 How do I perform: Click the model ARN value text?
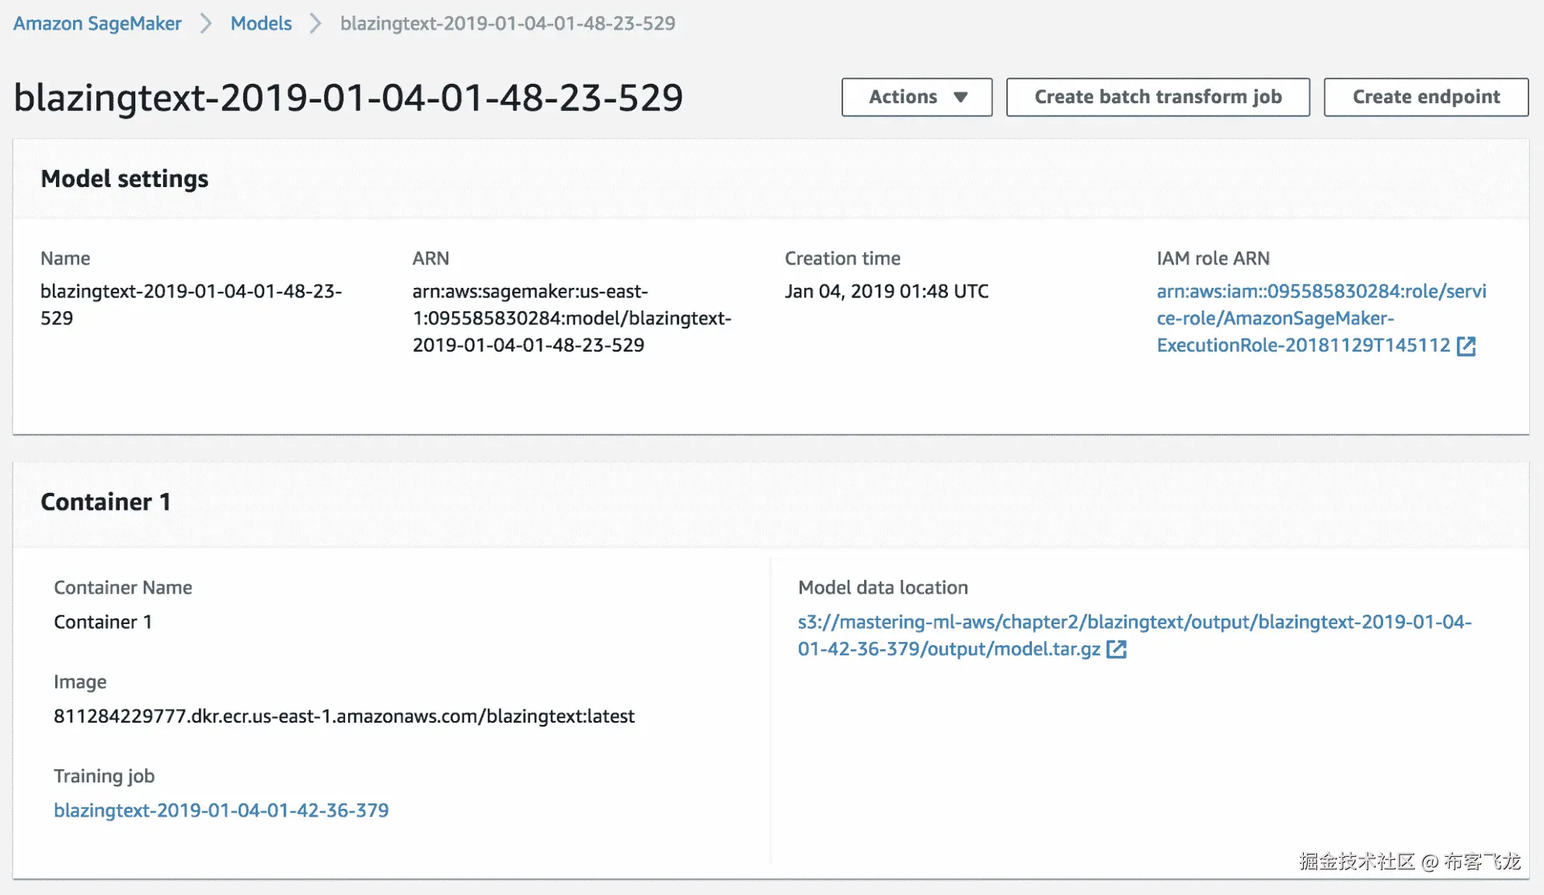coord(571,318)
